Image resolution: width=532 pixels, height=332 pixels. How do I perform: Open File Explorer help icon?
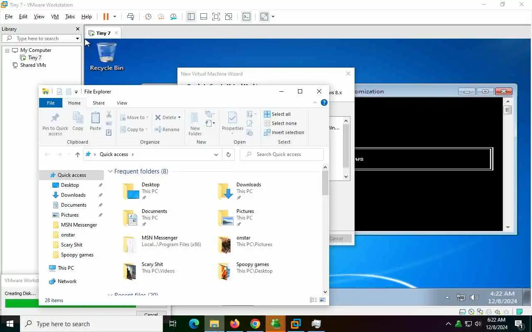[x=324, y=103]
